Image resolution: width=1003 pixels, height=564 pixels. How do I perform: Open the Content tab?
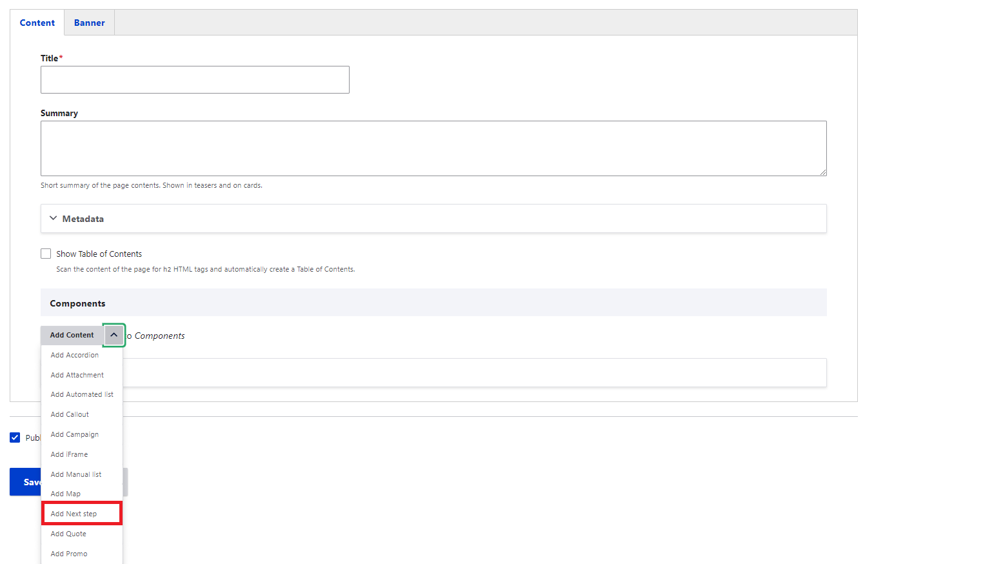37,23
